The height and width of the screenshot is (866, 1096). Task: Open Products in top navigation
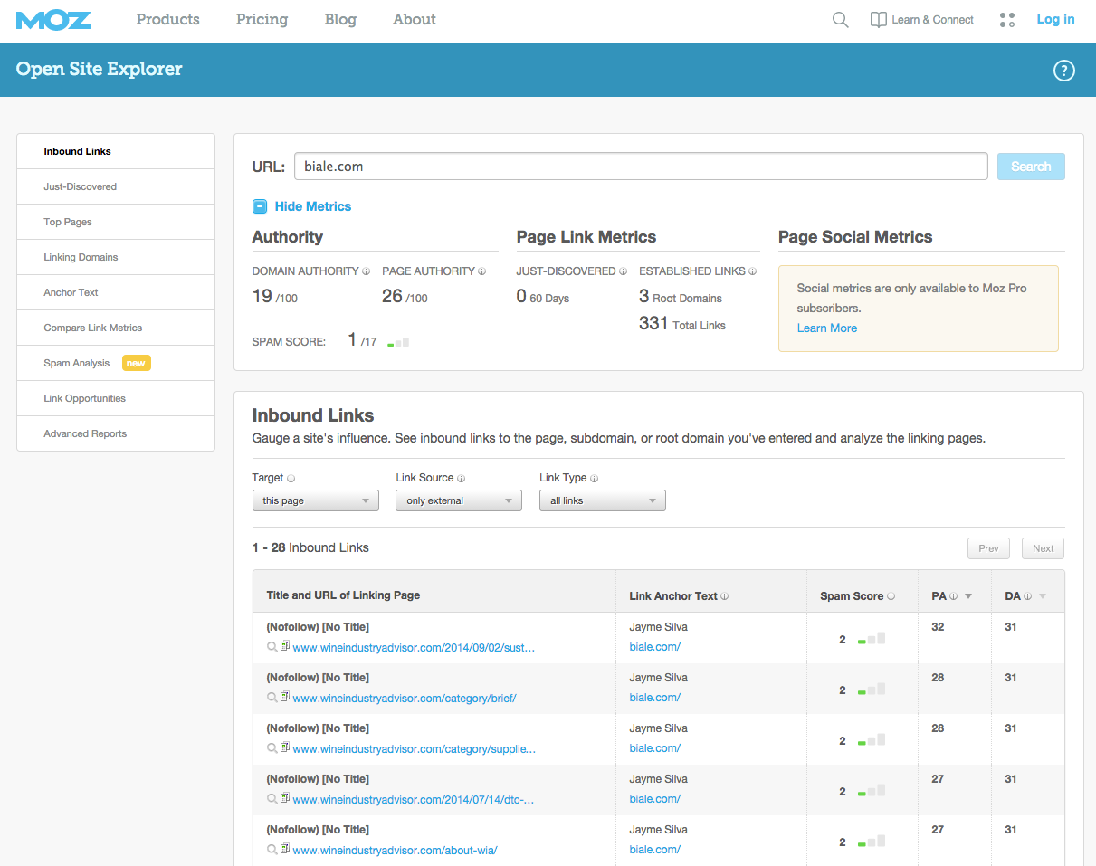[168, 19]
